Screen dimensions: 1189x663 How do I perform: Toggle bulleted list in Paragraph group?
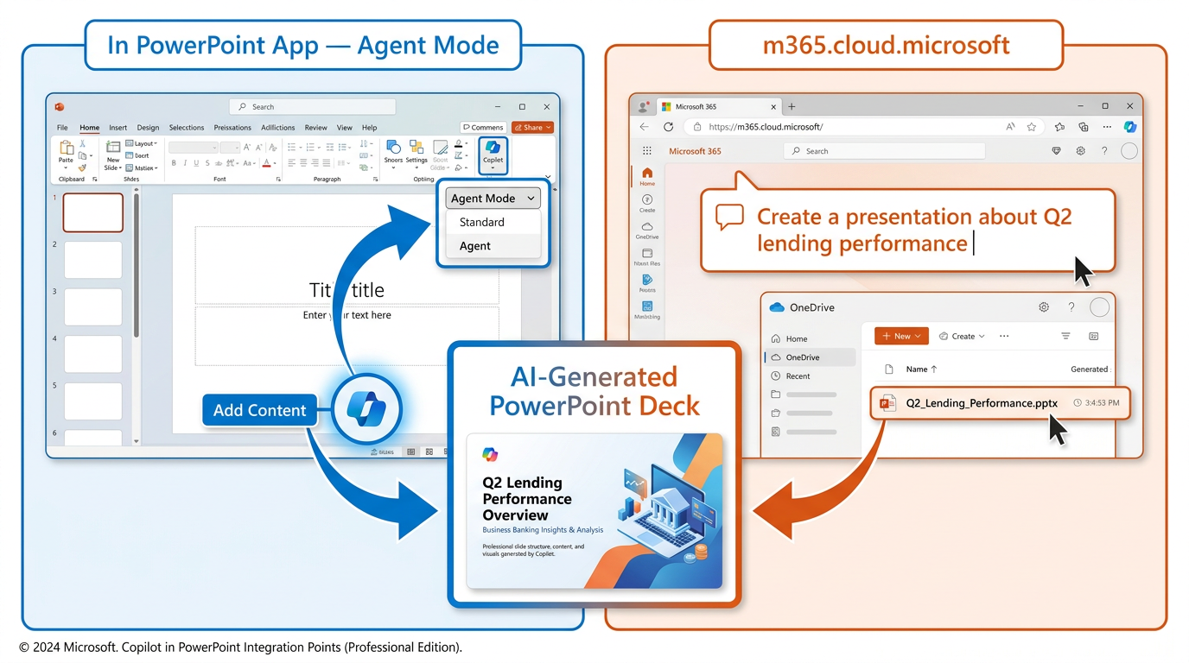pyautogui.click(x=291, y=148)
